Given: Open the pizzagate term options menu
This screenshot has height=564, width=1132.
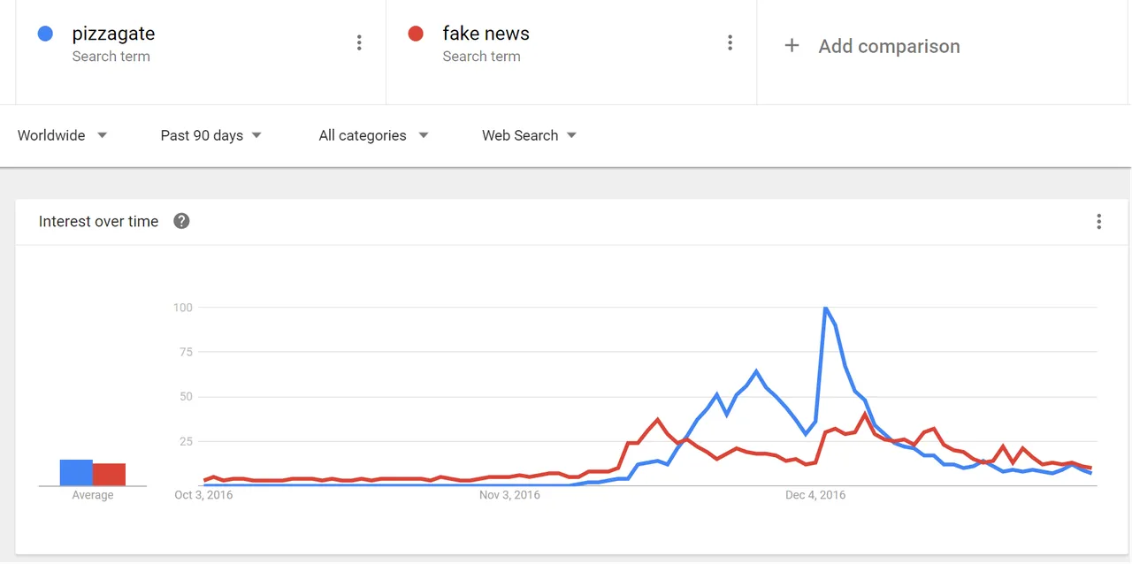Looking at the screenshot, I should [x=359, y=42].
